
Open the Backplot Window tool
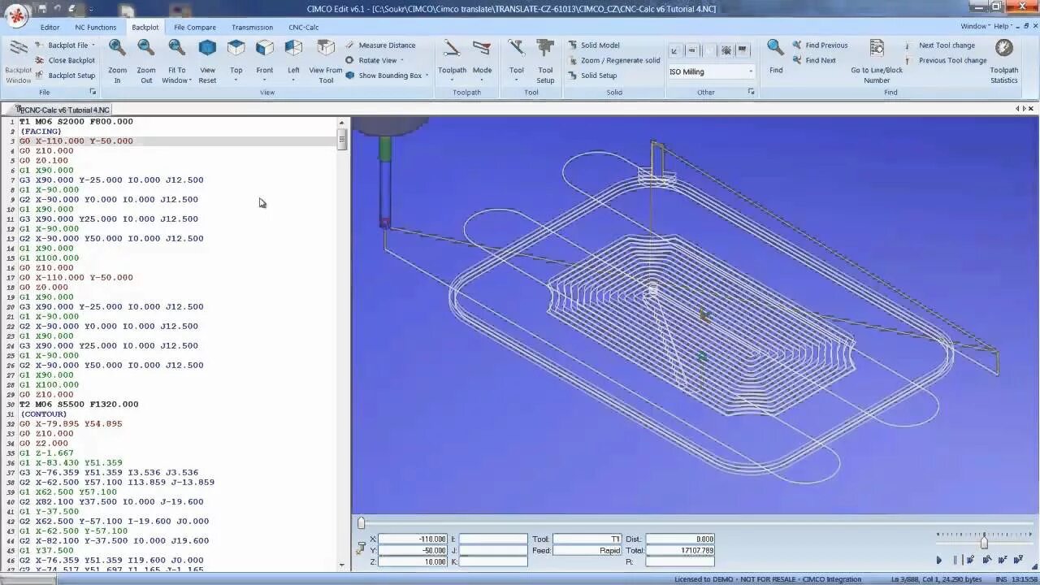[18, 62]
